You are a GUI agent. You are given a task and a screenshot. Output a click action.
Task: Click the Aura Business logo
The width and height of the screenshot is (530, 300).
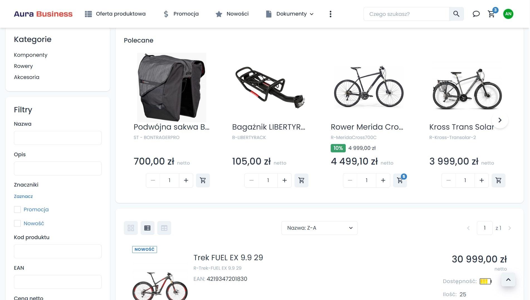tap(43, 14)
